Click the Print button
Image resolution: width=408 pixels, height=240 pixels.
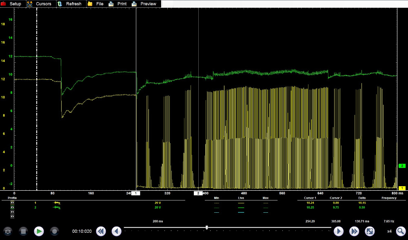pos(118,4)
